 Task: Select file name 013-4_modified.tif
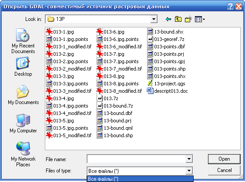tap(72, 113)
